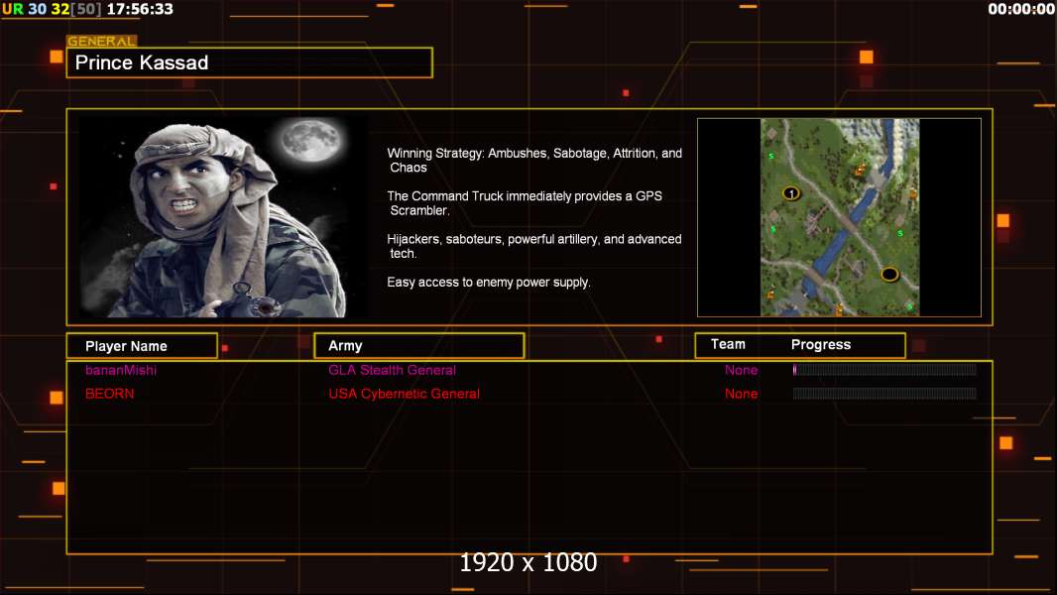1057x595 pixels.
Task: Select player bananMishi
Action: (121, 370)
